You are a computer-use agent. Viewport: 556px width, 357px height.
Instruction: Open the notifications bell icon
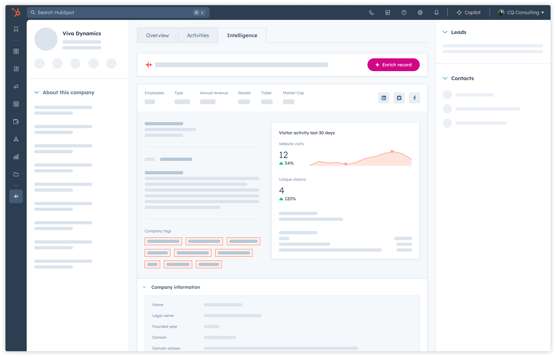pos(436,12)
